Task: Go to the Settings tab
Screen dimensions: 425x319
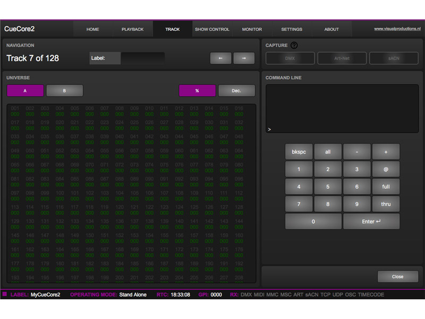Action: click(x=292, y=29)
